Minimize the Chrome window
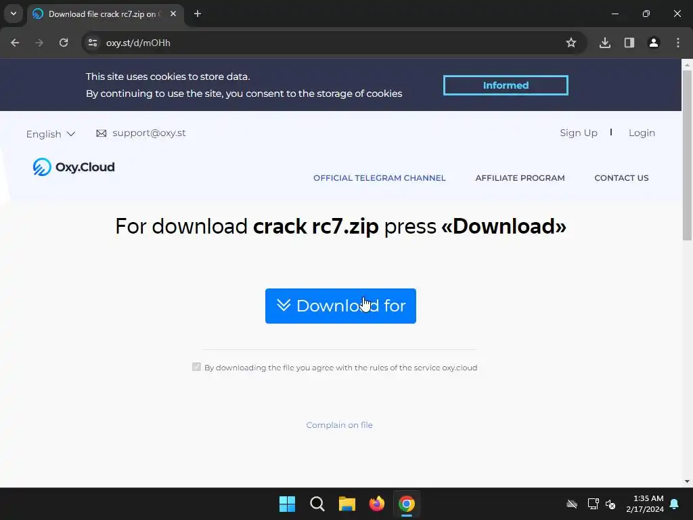Screen dimensions: 693x520 [x=614, y=14]
